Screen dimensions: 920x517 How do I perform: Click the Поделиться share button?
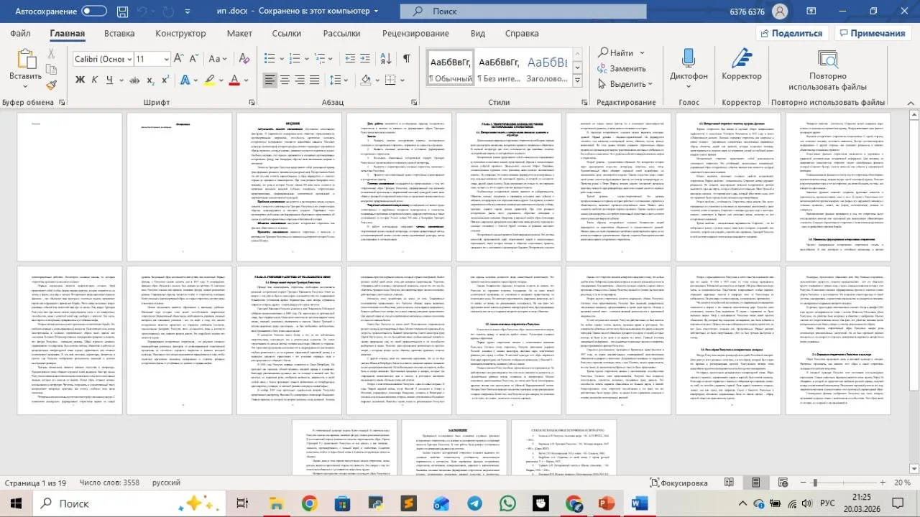[790, 33]
